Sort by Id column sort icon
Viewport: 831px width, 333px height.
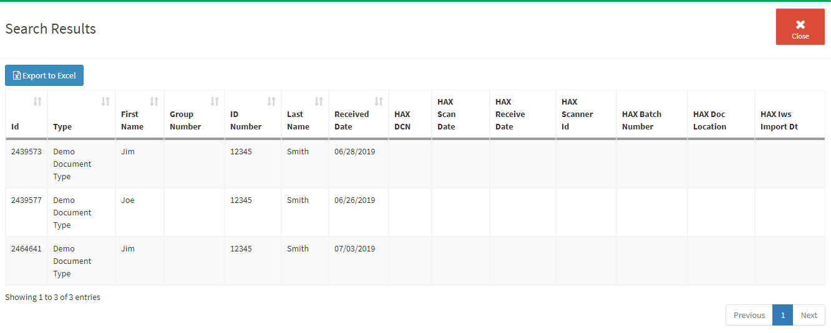pyautogui.click(x=37, y=101)
